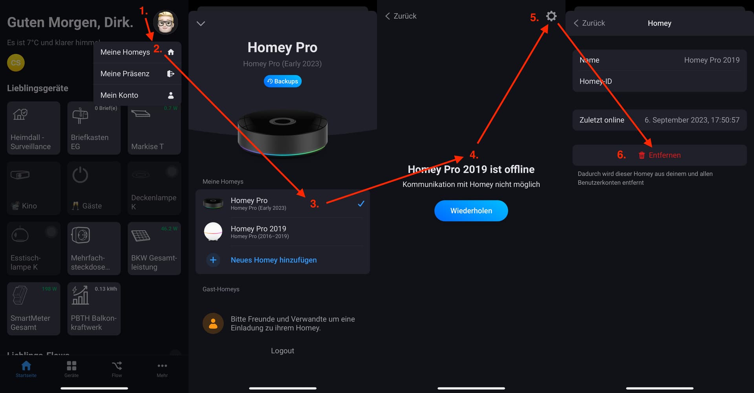Toggle the Deckenlampe K tile
Image resolution: width=754 pixels, height=393 pixels.
click(154, 188)
